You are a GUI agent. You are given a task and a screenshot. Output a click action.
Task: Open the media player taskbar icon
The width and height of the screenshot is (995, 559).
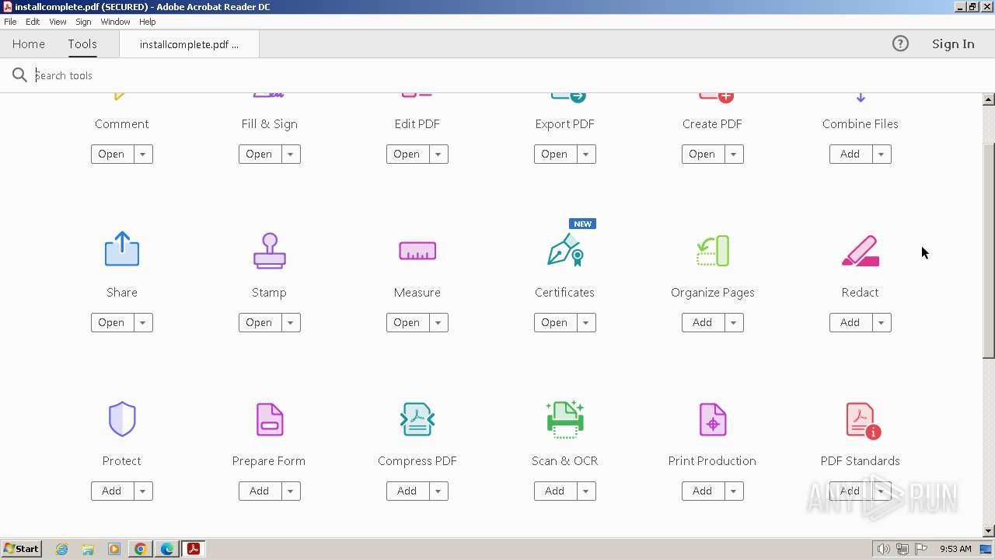coord(114,549)
